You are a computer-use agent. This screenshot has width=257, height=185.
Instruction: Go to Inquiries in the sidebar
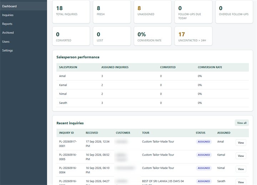point(24,15)
